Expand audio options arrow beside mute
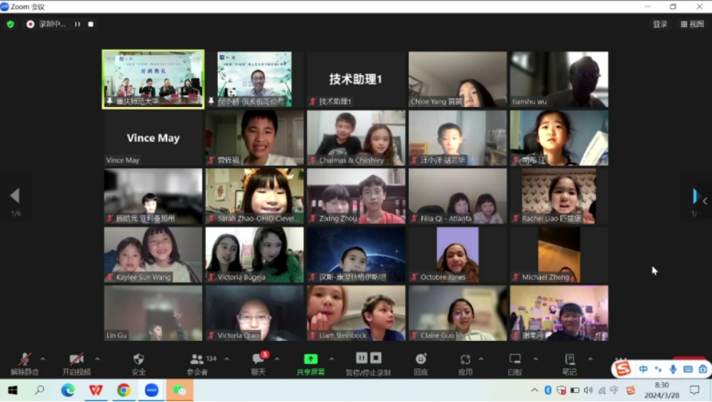This screenshot has width=712, height=402. (x=43, y=359)
